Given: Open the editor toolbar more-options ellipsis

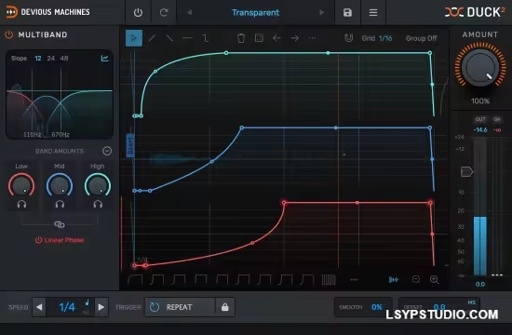Looking at the screenshot, I should [x=312, y=38].
